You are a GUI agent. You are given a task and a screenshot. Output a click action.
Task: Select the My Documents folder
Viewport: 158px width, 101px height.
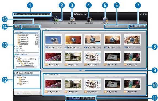pyautogui.click(x=28, y=63)
